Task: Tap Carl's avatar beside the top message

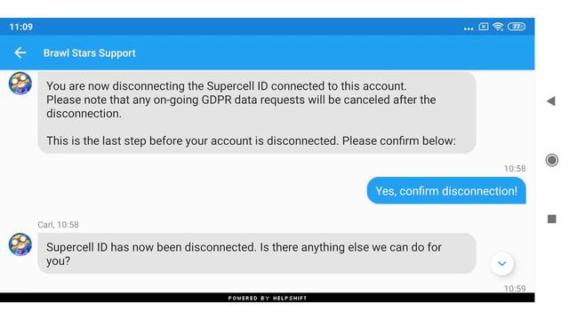Action: pos(20,84)
